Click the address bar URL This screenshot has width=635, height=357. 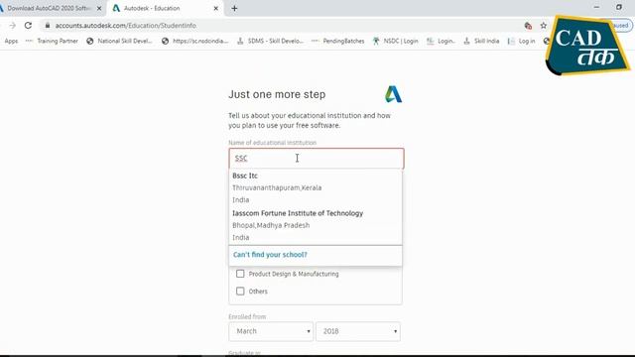[126, 26]
